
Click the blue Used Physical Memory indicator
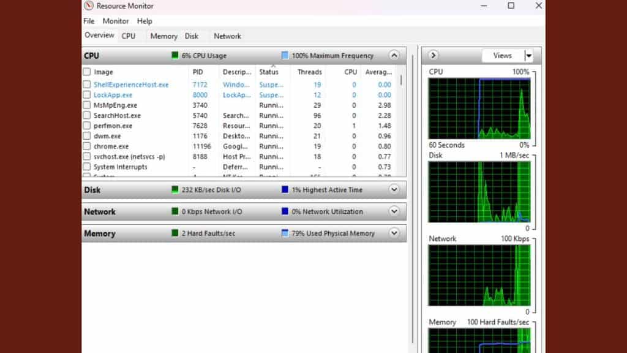(285, 233)
